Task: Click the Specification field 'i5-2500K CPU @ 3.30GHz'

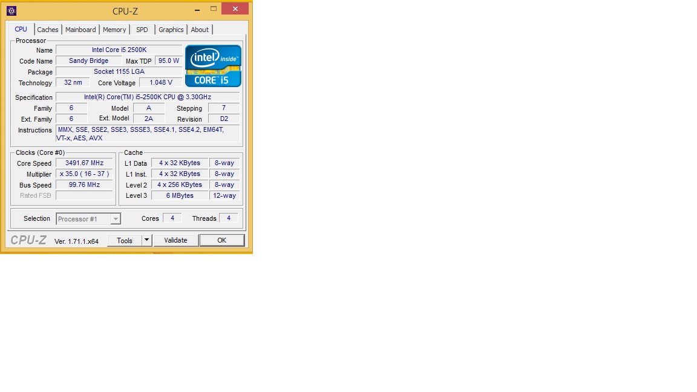Action: (148, 97)
